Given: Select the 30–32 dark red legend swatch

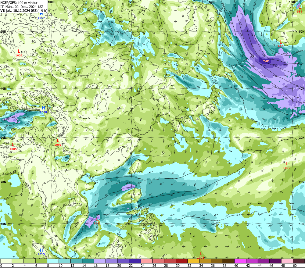Looking at the screenshot, I should point(182,261).
